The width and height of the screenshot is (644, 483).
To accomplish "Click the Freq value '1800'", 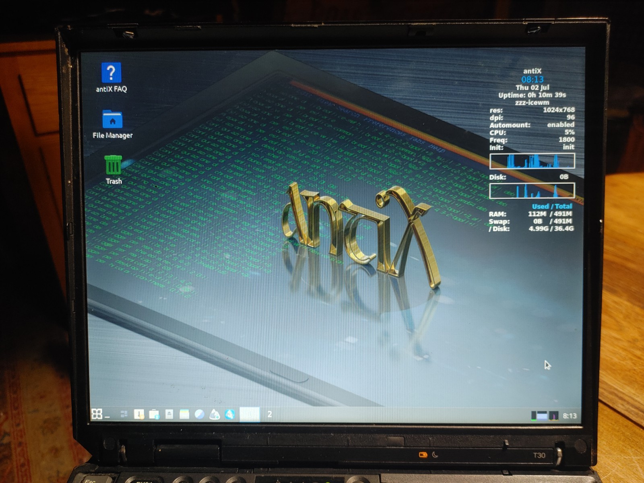I will pos(566,140).
